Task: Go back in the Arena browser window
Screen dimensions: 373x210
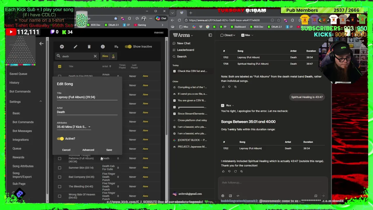Action: pyautogui.click(x=173, y=20)
